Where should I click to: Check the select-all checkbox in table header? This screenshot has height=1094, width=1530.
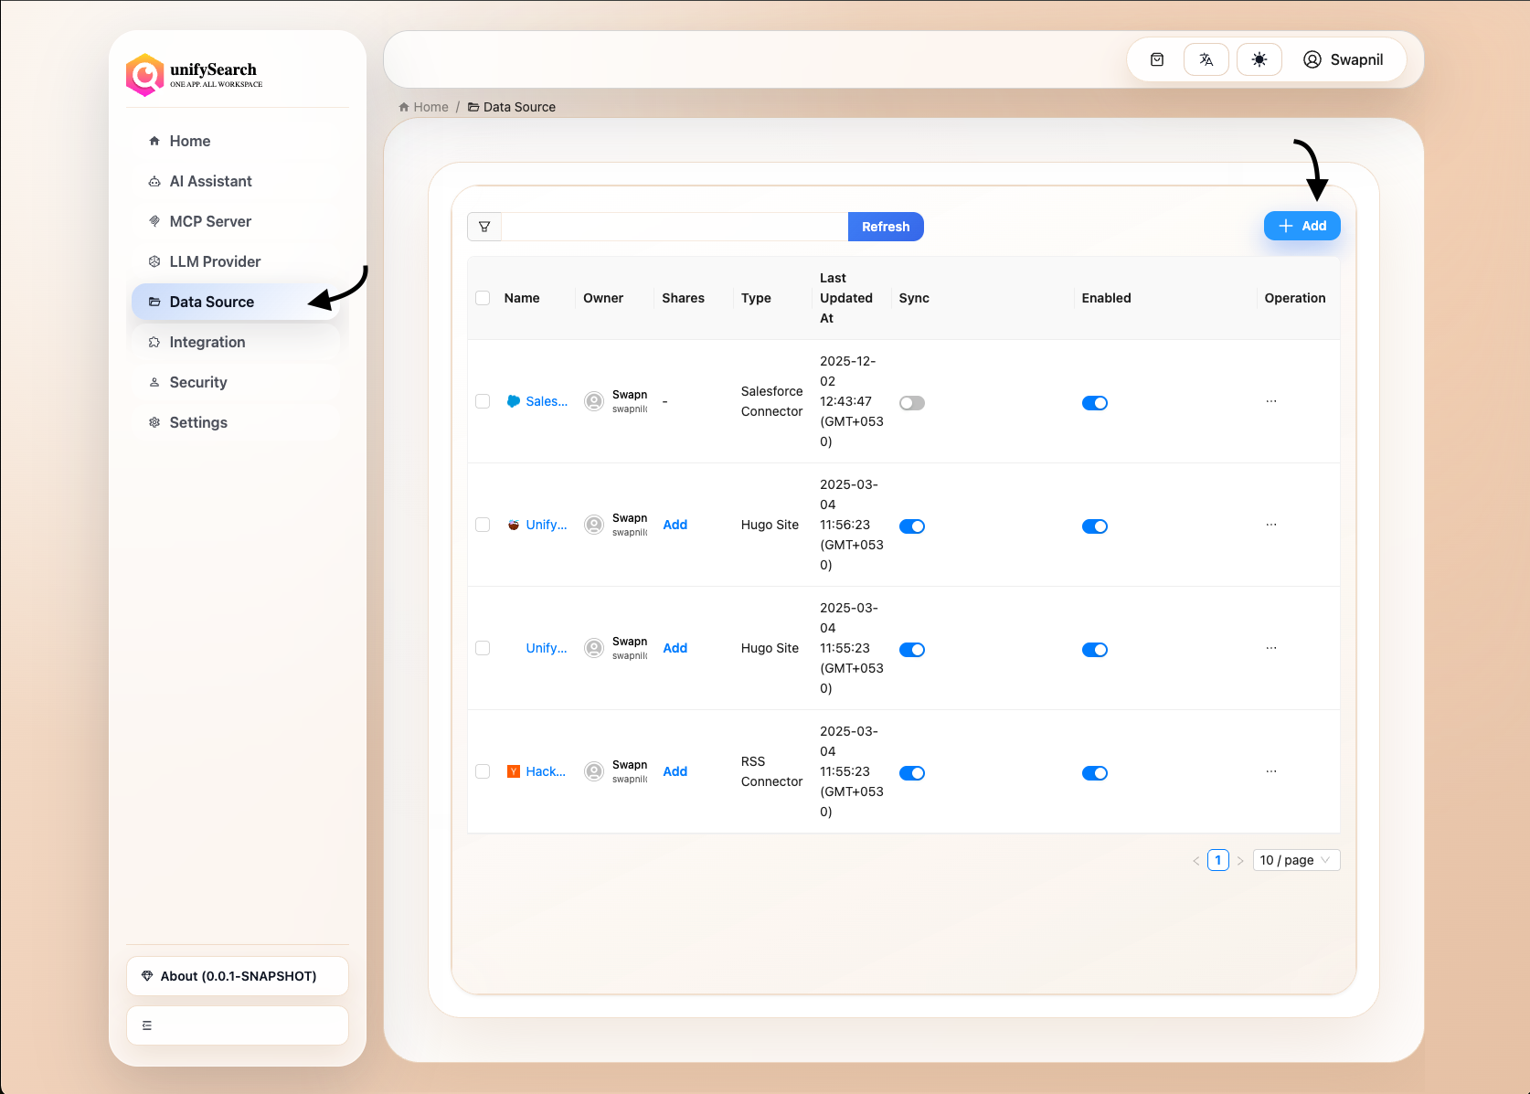[x=483, y=298]
